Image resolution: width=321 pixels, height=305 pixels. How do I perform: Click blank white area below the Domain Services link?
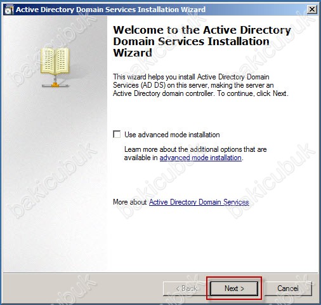tap(211, 240)
